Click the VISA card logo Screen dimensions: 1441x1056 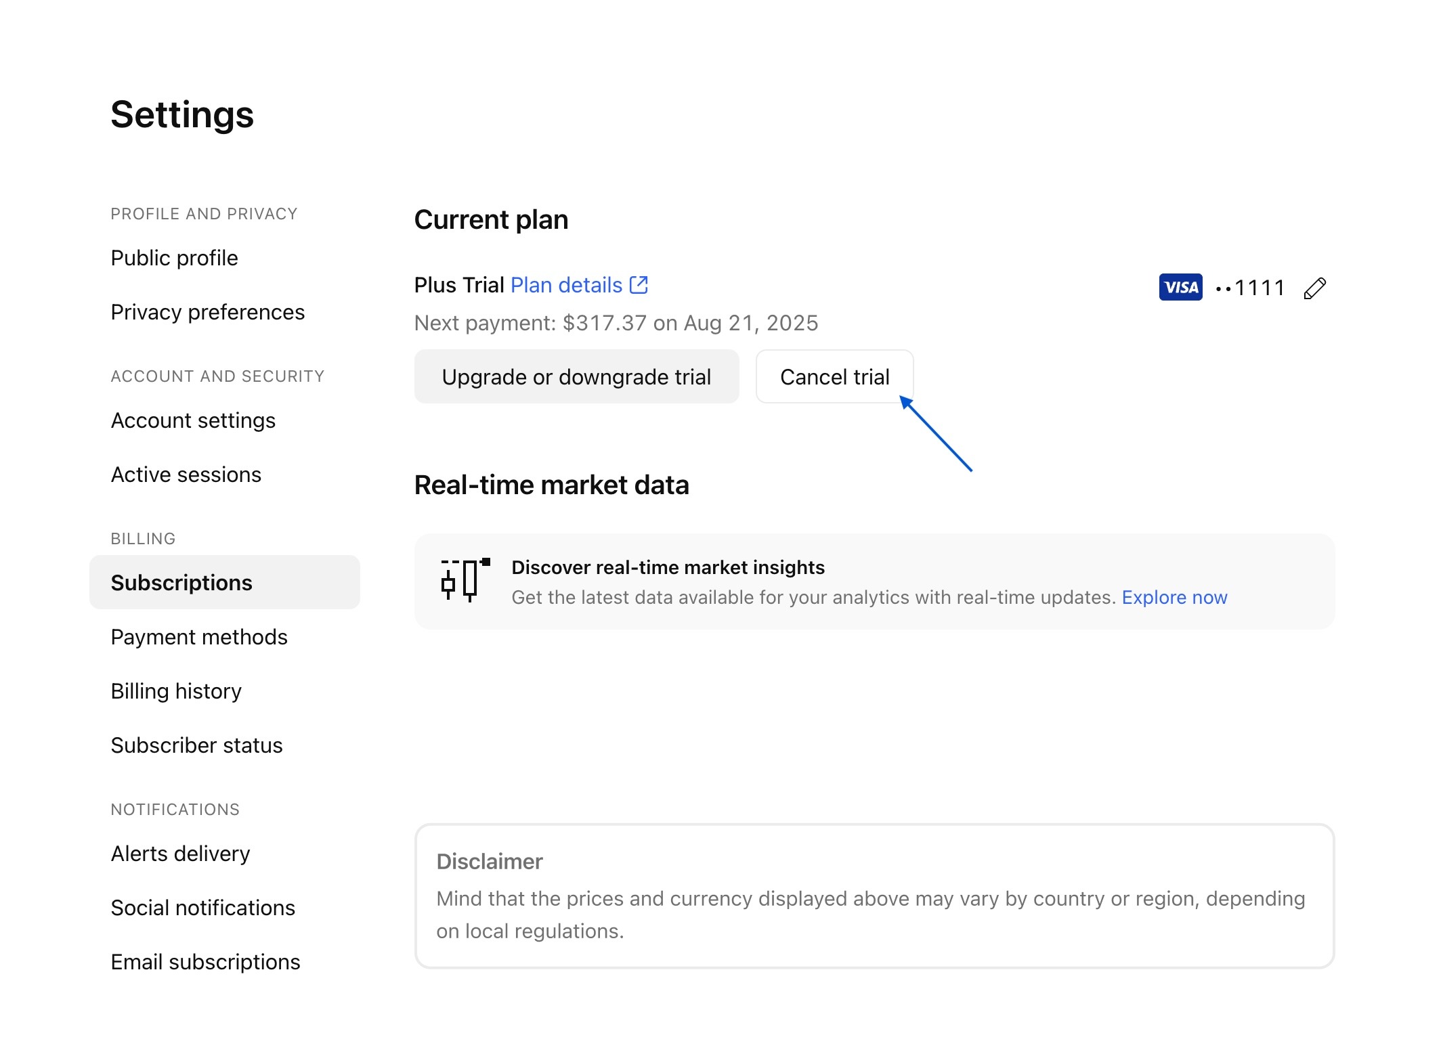tap(1180, 287)
